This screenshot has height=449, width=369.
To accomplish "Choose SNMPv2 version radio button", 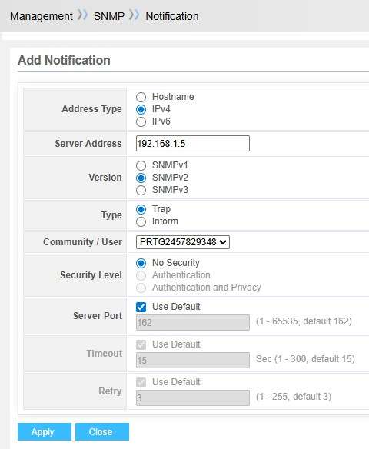I will pos(141,178).
